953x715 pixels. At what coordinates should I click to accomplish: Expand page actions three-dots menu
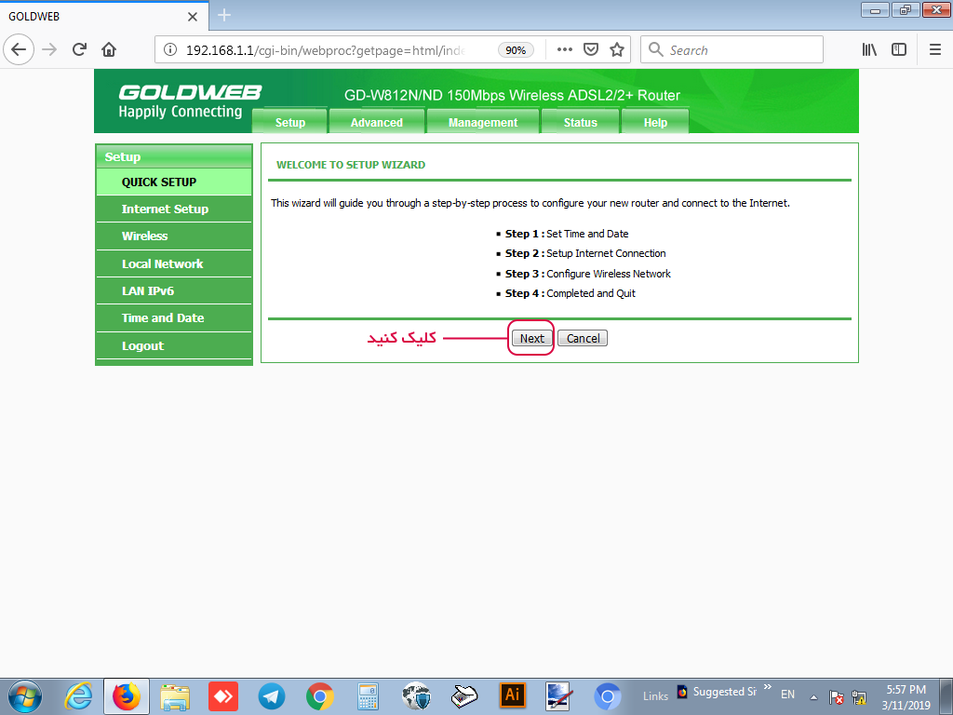click(x=565, y=49)
